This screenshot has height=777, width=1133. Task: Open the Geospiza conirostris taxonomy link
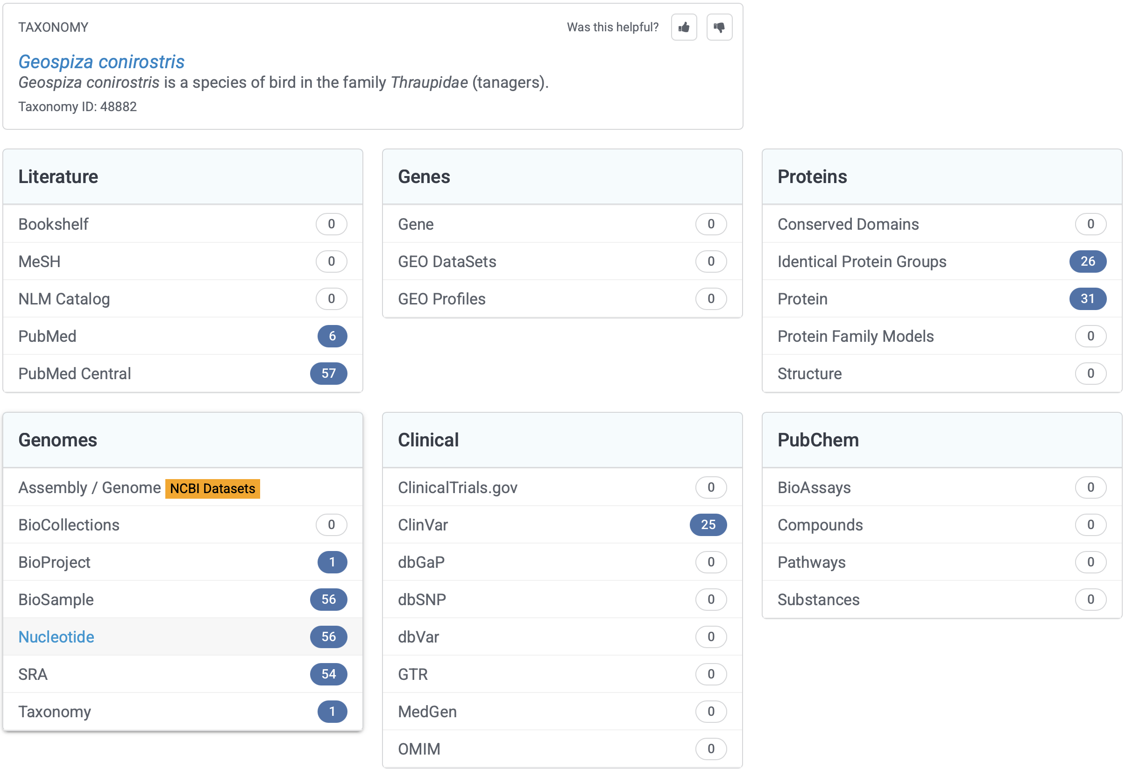pyautogui.click(x=101, y=62)
